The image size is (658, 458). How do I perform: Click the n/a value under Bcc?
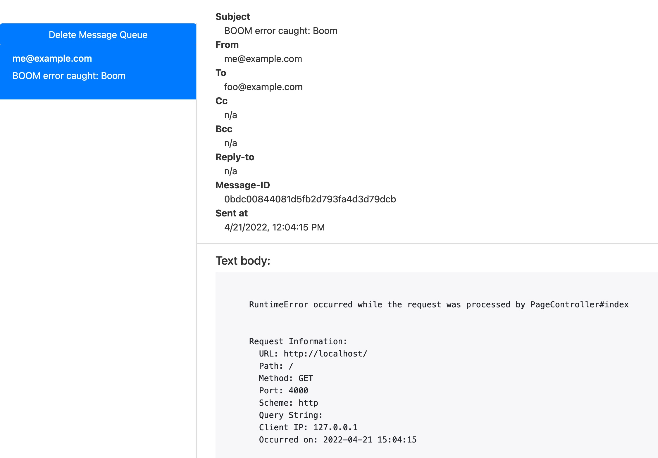[x=231, y=143]
